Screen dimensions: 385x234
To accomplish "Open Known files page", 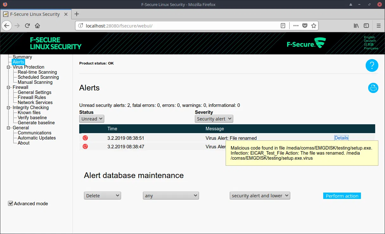I will [x=29, y=113].
